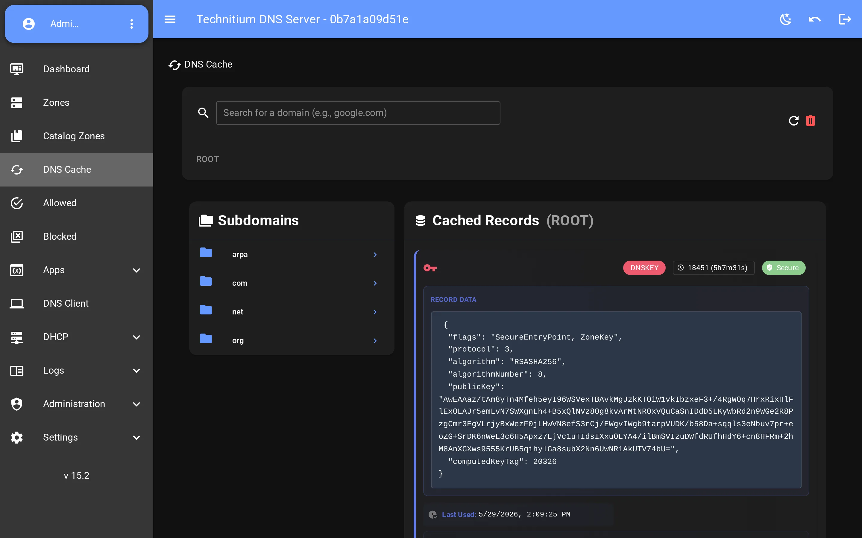Click the red key icon on DNSKEY record
This screenshot has width=862, height=538.
[x=430, y=268]
